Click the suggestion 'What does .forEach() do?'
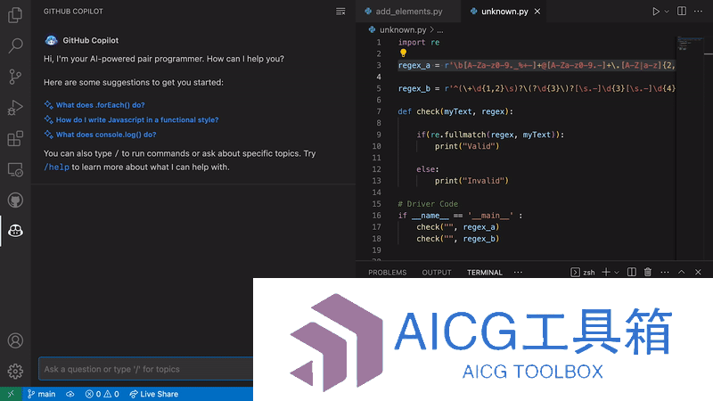Image resolution: width=713 pixels, height=401 pixels. click(x=100, y=105)
